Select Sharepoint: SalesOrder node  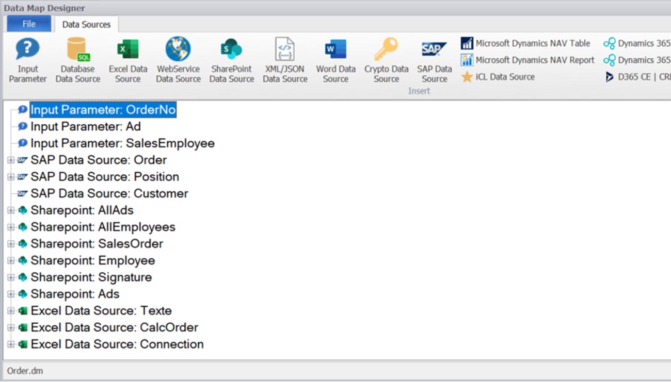click(97, 243)
